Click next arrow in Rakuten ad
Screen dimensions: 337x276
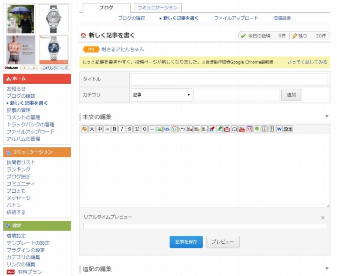point(34,68)
